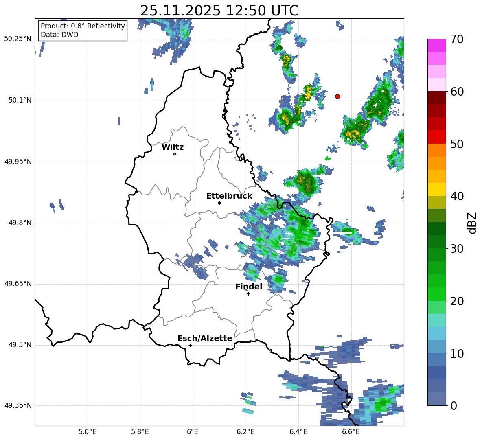Click the 6°E longitude label
Viewport: 482px width, 440px height.
pyautogui.click(x=193, y=432)
